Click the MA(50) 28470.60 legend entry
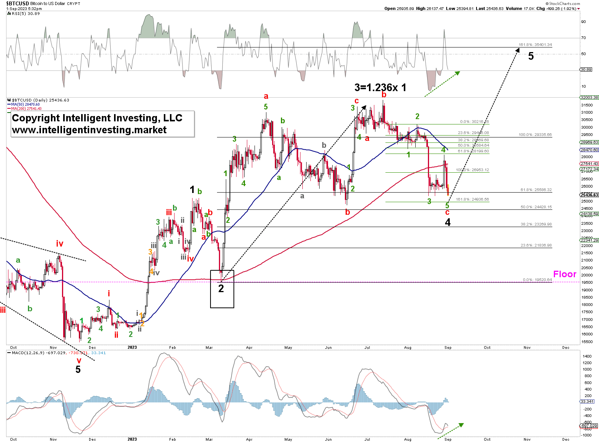 [x=24, y=105]
